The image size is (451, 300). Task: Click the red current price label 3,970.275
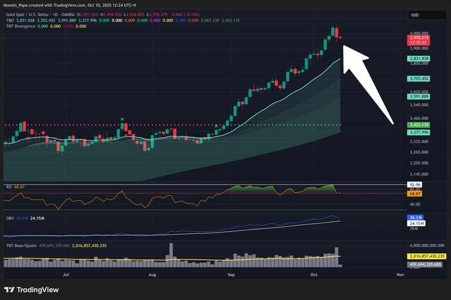tap(420, 37)
